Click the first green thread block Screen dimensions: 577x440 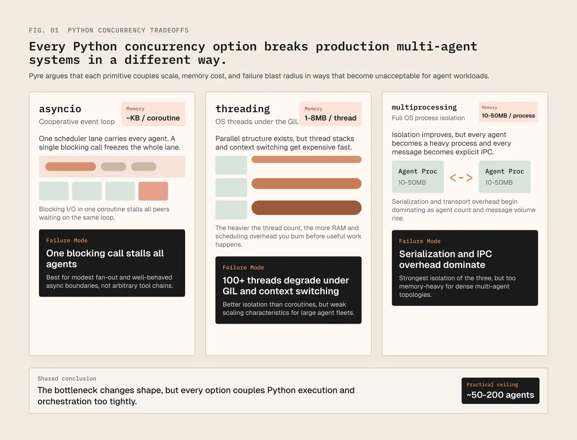231,164
